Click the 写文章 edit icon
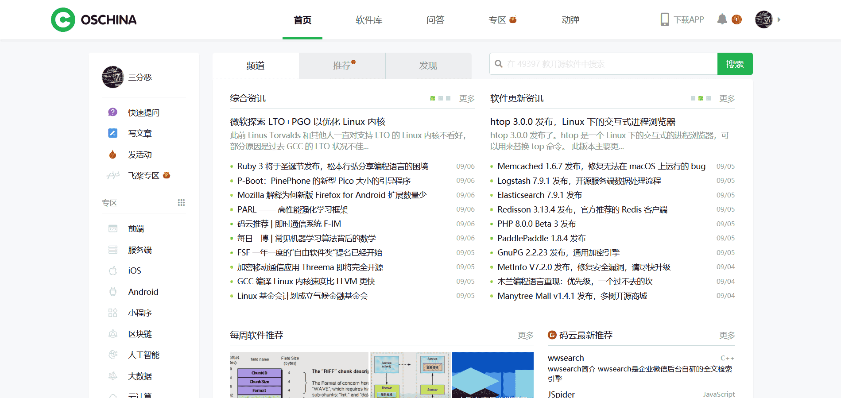The image size is (841, 398). click(x=113, y=133)
